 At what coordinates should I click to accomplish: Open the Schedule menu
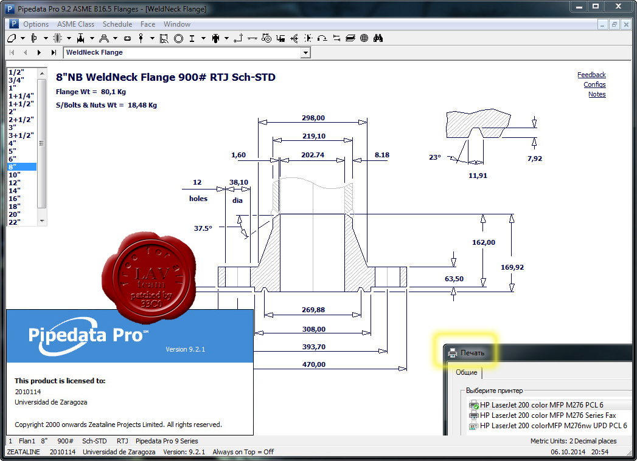[117, 24]
